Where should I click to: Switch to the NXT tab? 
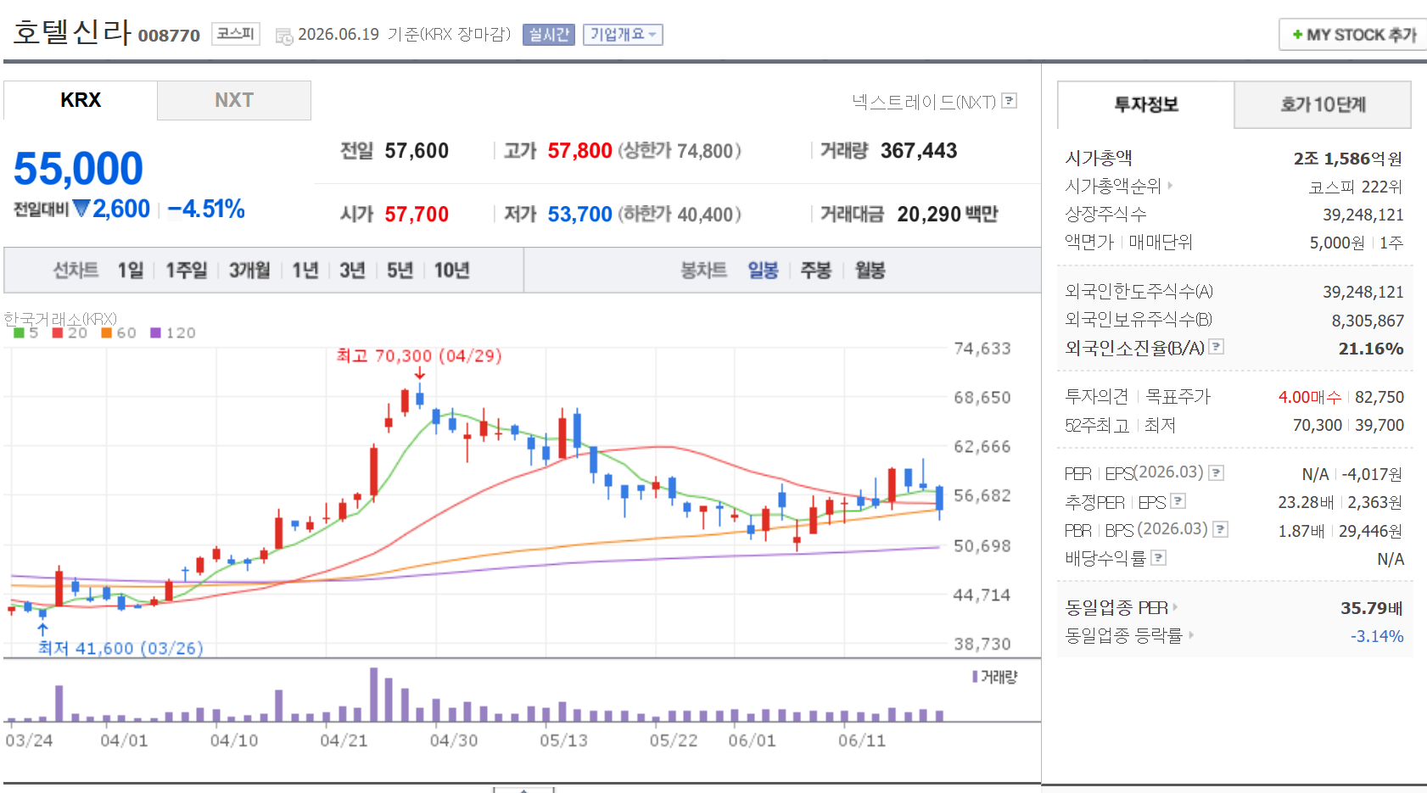tap(234, 100)
